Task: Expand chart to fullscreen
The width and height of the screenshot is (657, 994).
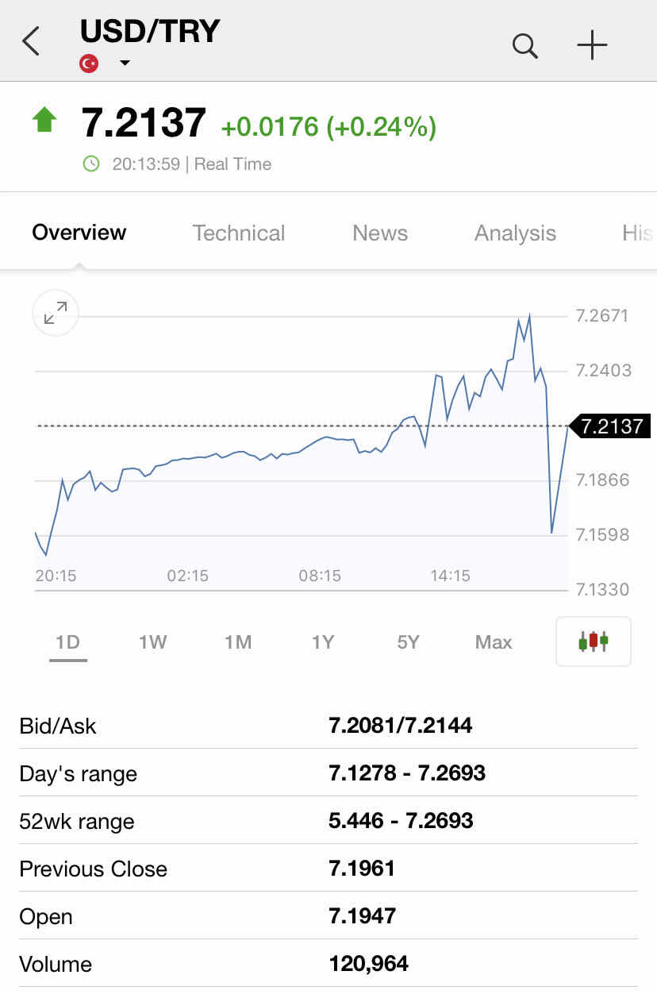Action: 56,314
